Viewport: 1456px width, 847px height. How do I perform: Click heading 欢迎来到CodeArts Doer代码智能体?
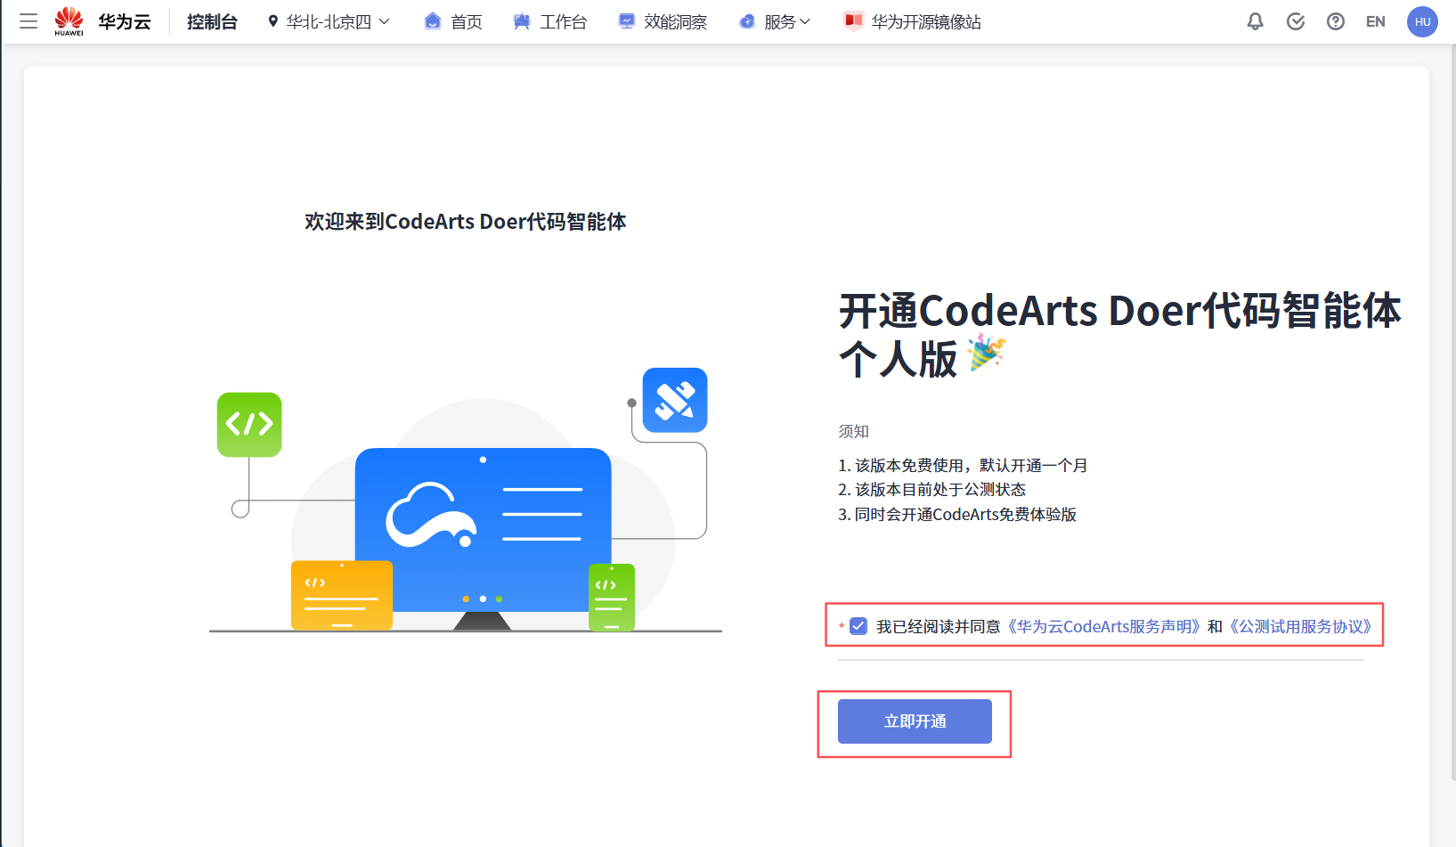tap(465, 221)
